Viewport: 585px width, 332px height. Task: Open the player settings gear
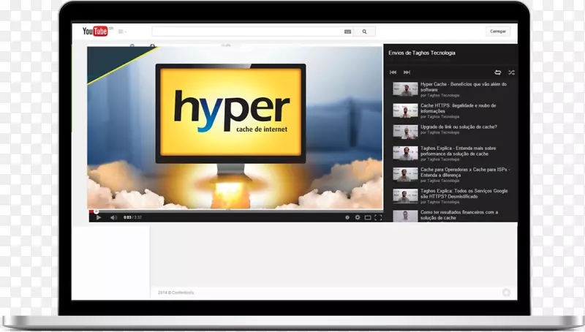[x=358, y=217]
